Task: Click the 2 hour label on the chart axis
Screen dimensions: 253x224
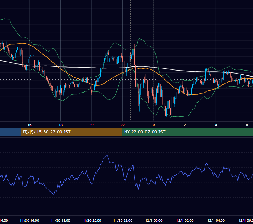Action: tap(185, 125)
